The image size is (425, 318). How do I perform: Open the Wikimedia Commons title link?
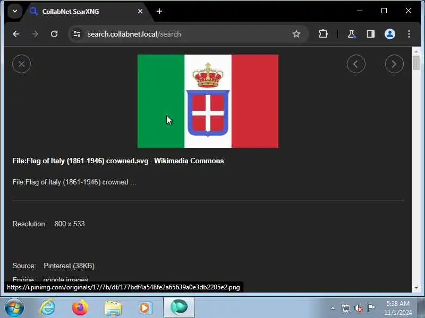point(118,161)
